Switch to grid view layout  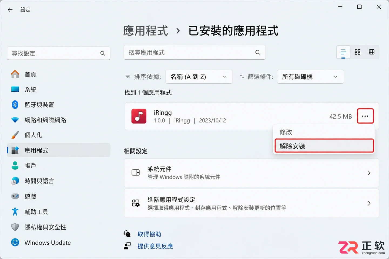point(358,52)
